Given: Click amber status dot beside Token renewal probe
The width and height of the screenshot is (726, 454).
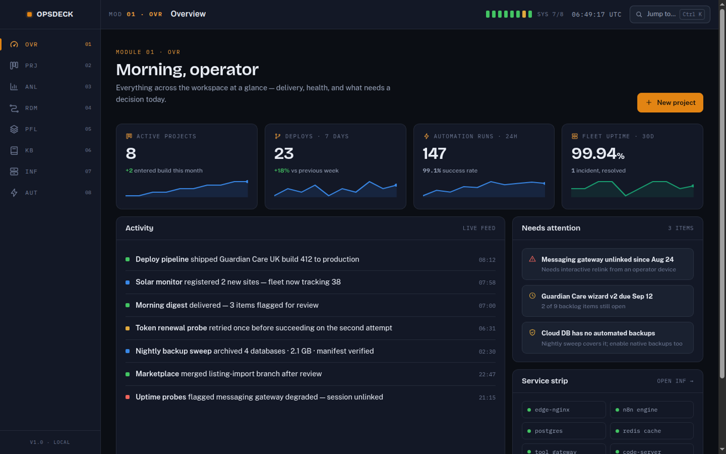Looking at the screenshot, I should [128, 328].
